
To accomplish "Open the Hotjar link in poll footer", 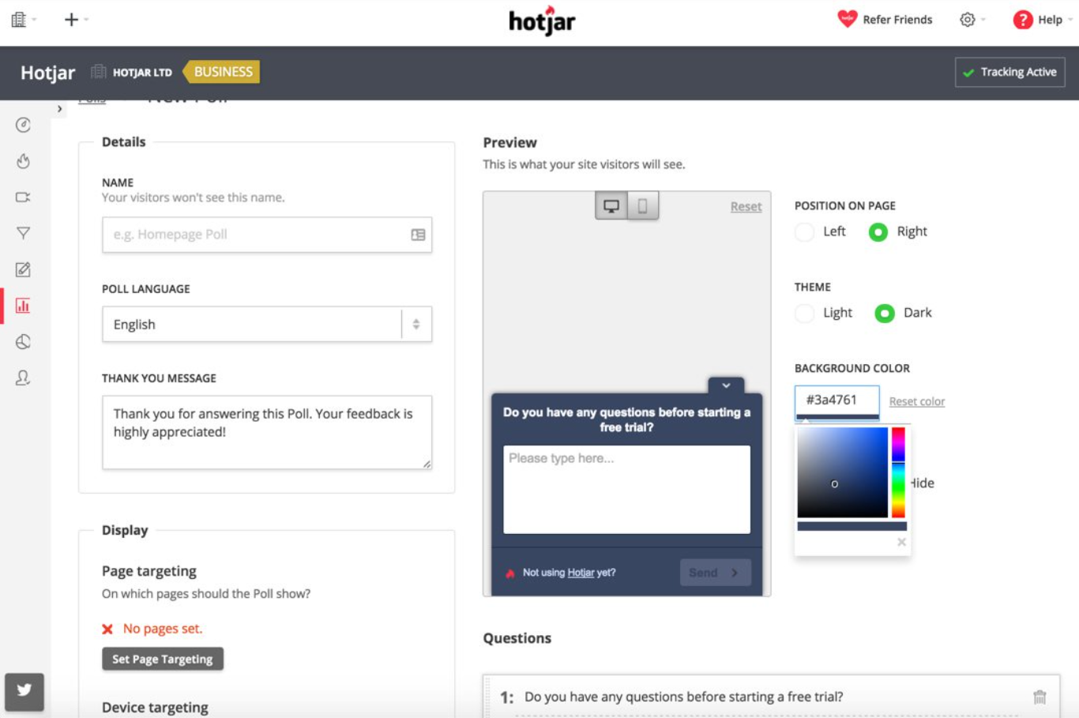I will tap(581, 573).
